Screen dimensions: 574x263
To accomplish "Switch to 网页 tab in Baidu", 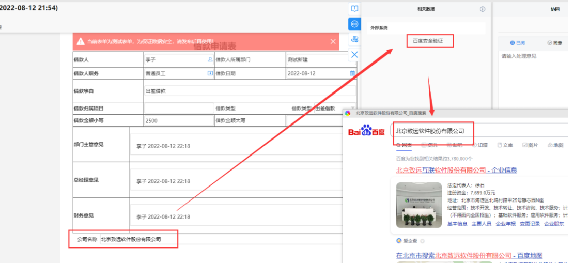I will coord(404,145).
